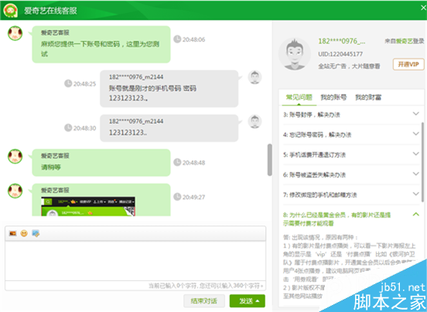This screenshot has height=312, width=427.
Task: Click the clock icon beside 20:48:48
Action: click(177, 162)
